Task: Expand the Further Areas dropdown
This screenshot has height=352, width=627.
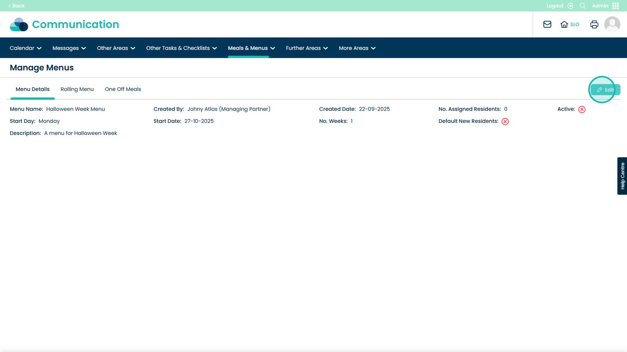Action: tap(306, 48)
